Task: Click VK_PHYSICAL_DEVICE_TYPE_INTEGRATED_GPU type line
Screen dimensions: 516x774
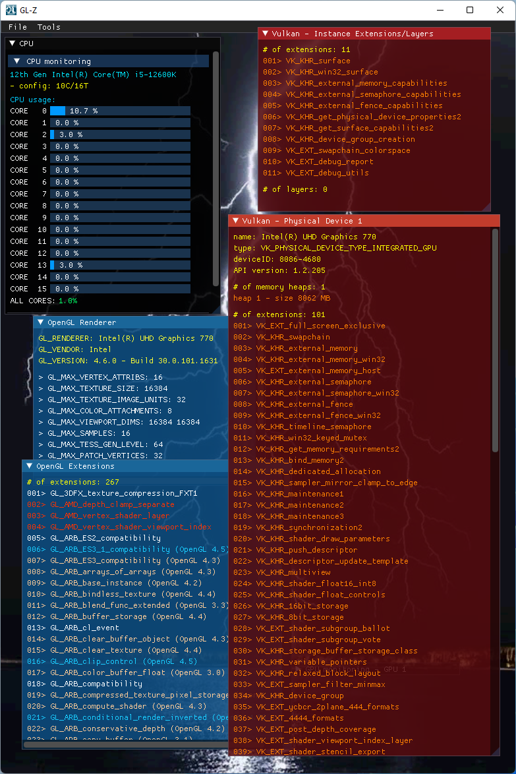Action: (x=335, y=249)
